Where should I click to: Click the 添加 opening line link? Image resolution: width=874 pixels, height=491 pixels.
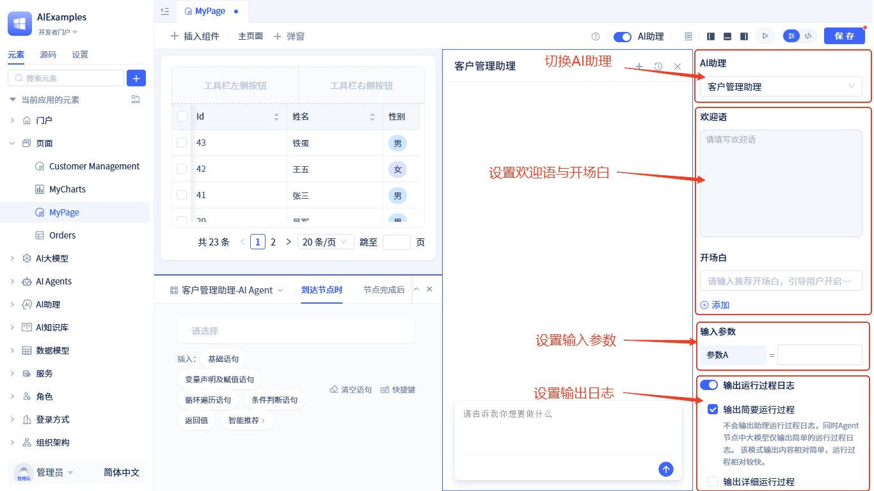pos(715,305)
